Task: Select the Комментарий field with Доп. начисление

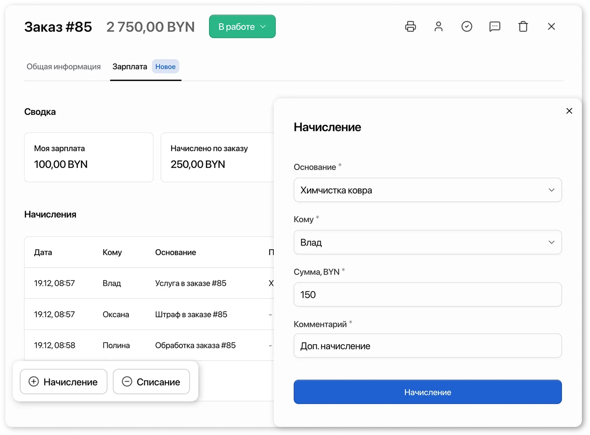Action: pyautogui.click(x=427, y=346)
